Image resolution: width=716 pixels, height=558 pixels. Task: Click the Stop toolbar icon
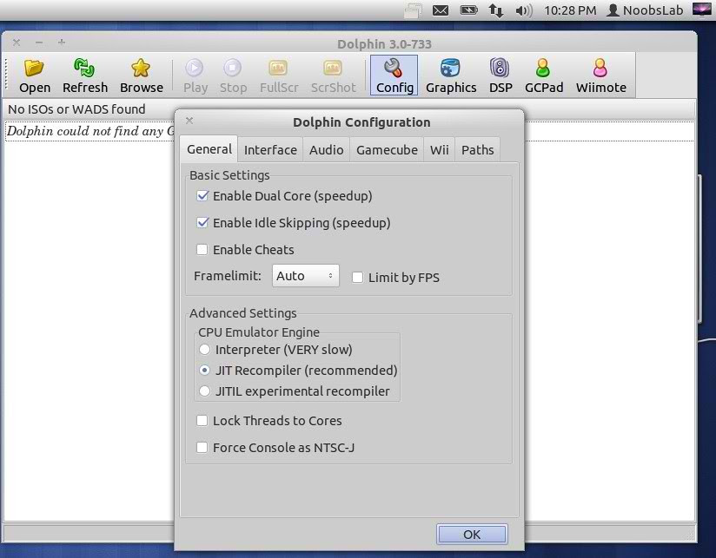pyautogui.click(x=233, y=75)
